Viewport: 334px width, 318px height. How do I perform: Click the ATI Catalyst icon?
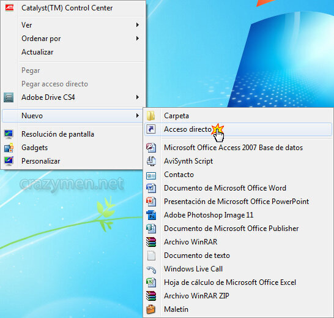click(x=9, y=8)
